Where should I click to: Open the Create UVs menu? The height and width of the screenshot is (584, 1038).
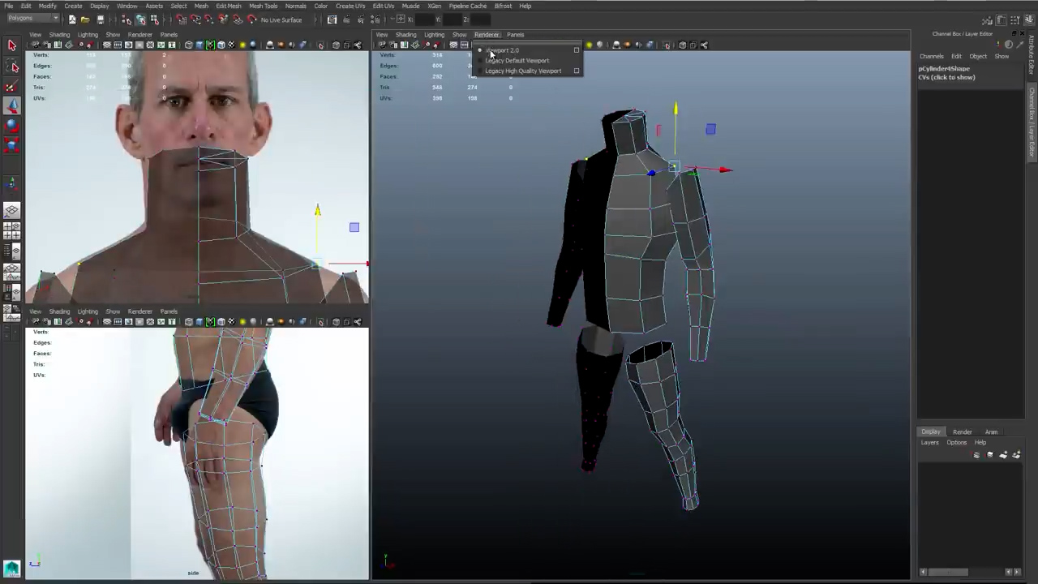[350, 6]
